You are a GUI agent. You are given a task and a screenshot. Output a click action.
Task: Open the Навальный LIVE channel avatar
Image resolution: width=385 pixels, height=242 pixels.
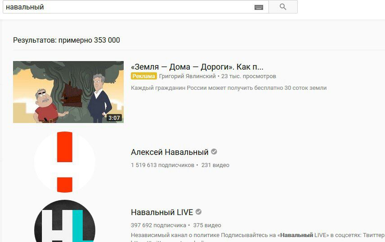[65, 221]
